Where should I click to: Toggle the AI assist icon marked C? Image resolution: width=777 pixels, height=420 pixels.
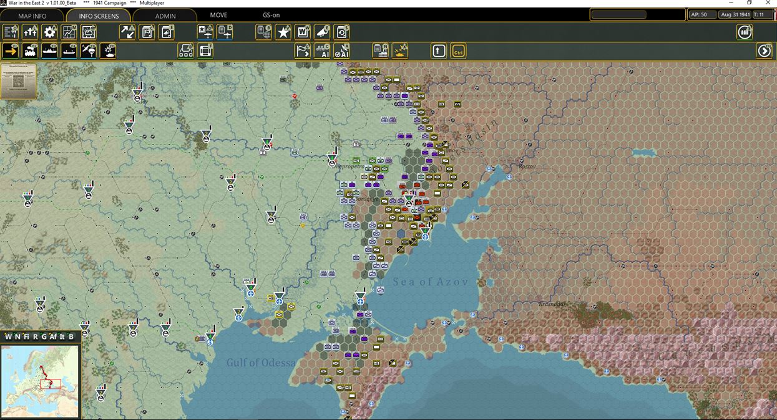tap(322, 50)
